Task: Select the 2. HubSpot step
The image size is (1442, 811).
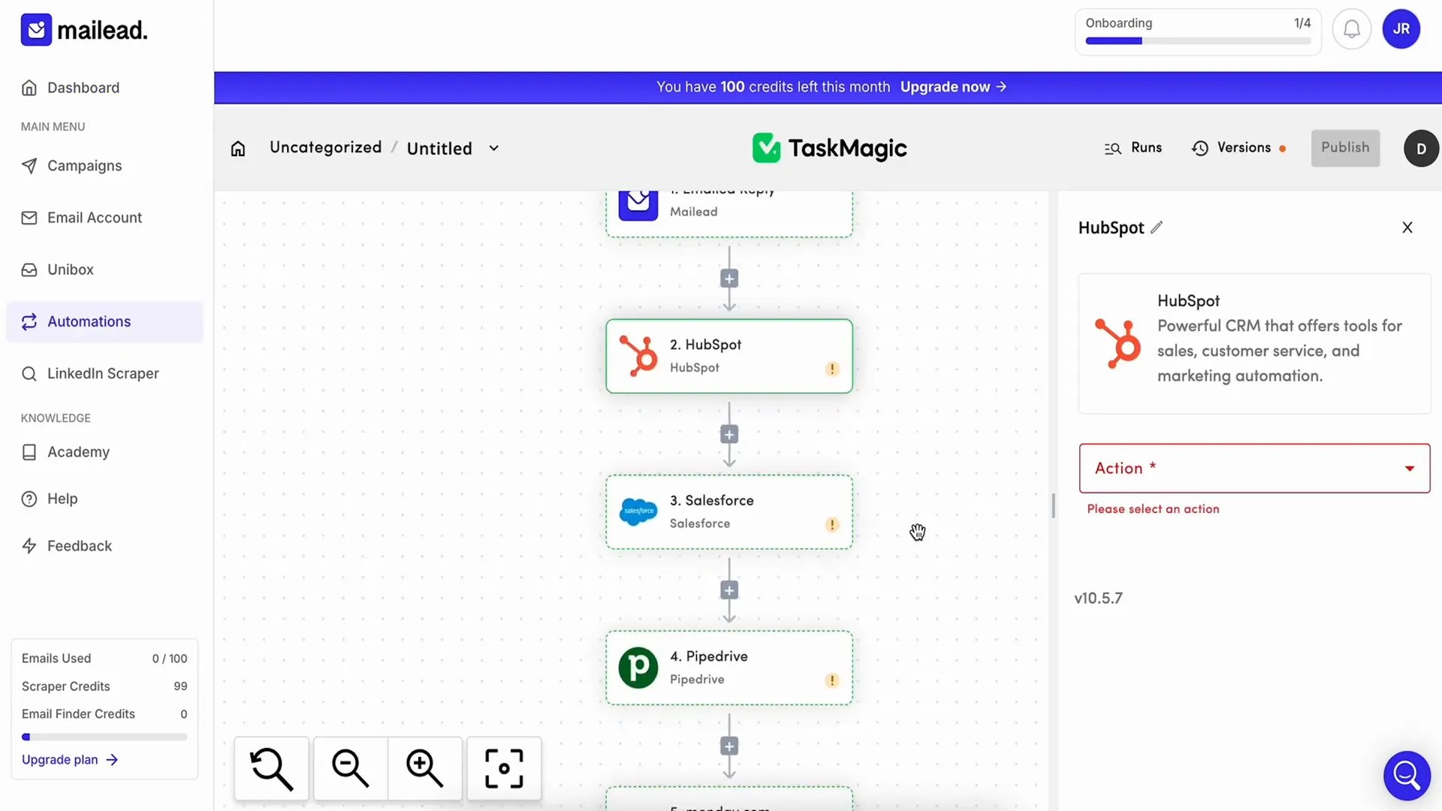Action: 729,356
